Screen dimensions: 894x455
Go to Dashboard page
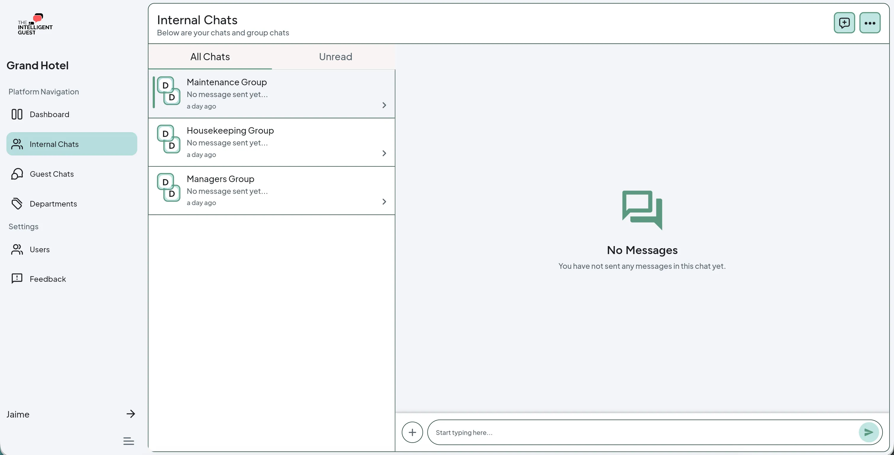pos(72,114)
